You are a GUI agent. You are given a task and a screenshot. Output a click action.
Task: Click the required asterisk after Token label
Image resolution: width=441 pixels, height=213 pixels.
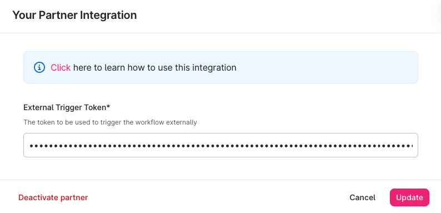point(108,107)
